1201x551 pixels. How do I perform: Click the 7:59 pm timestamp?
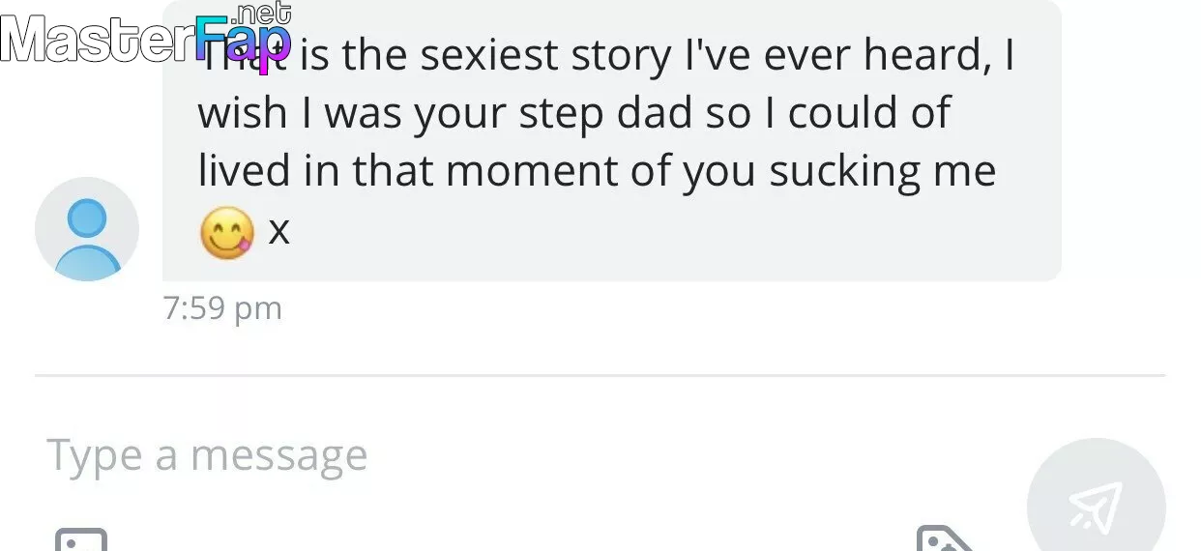pyautogui.click(x=222, y=308)
